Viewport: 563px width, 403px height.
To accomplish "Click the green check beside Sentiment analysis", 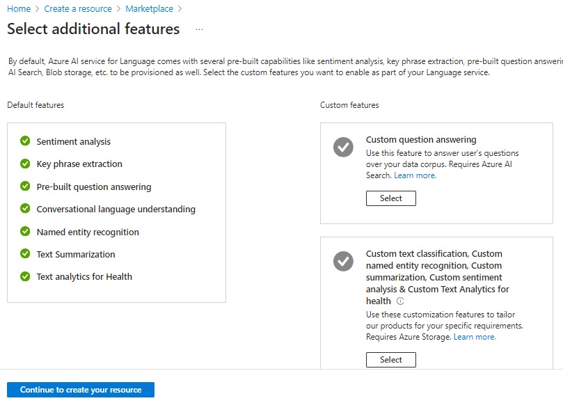I will tap(25, 141).
